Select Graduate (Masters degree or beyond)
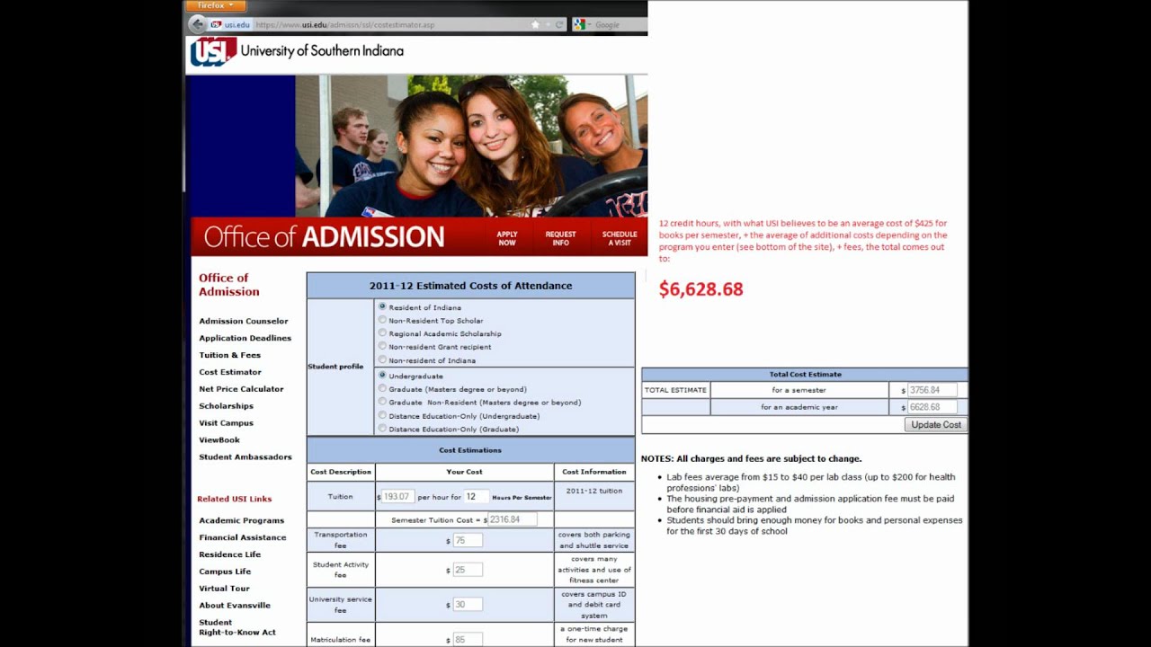1151x647 pixels. click(382, 388)
